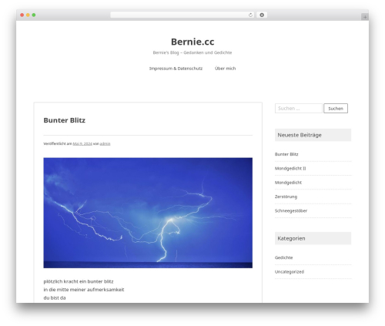Screen dimensions: 385x326
Task: Open Impressum & Datenschutz menu item
Action: pos(176,69)
